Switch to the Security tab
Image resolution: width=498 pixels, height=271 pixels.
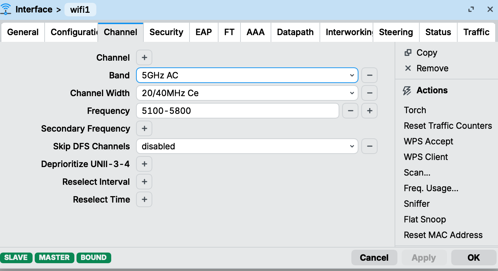click(166, 32)
